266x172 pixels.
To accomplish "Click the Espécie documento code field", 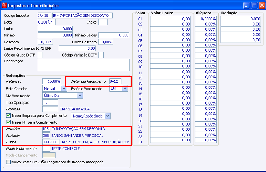I will 46,149.
